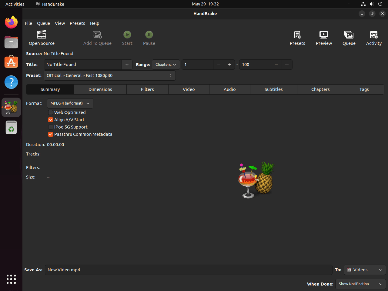388x291 pixels.
Task: Switch to the Chapters tab
Action: click(x=320, y=89)
